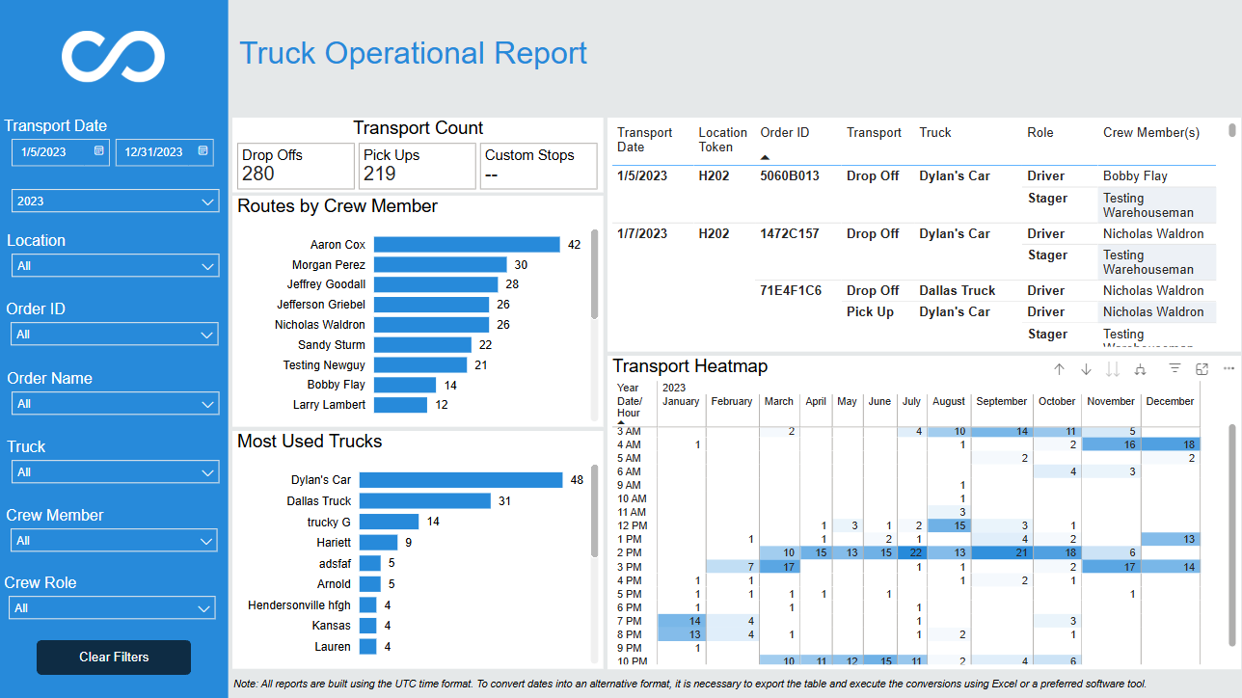
Task: Expand all down one level in heatmap
Action: click(1141, 369)
